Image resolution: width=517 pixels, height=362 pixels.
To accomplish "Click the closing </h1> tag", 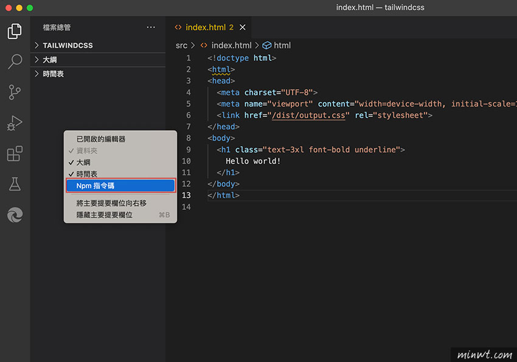I will [228, 172].
